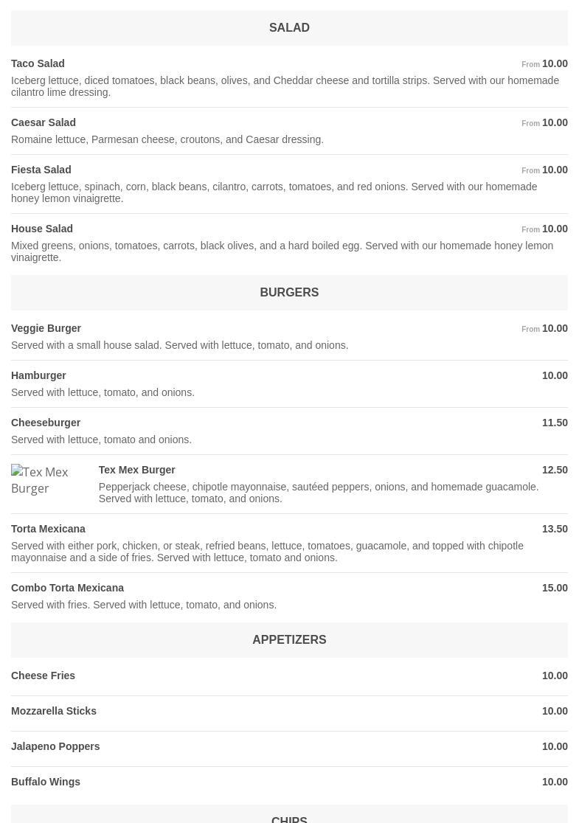579x823 pixels.
Task: Click the House Salad title
Action: pyautogui.click(x=42, y=229)
